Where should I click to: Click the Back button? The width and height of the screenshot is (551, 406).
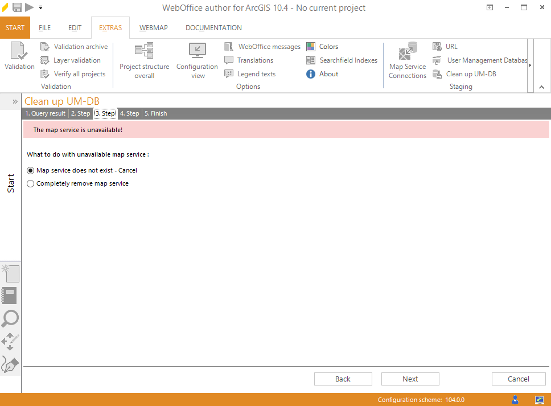(343, 379)
